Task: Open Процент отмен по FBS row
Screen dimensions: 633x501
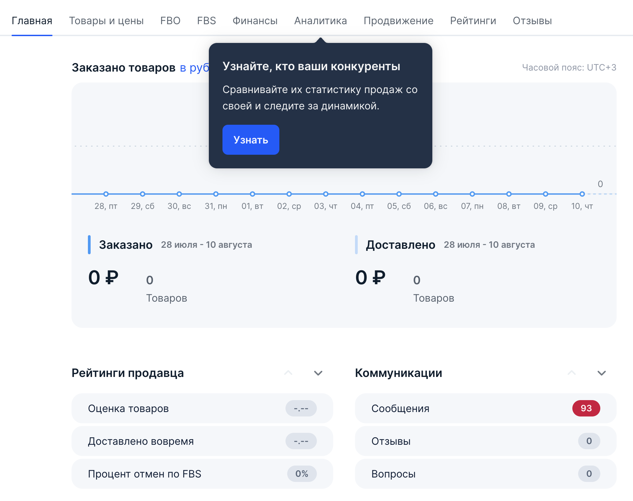Action: click(x=202, y=474)
